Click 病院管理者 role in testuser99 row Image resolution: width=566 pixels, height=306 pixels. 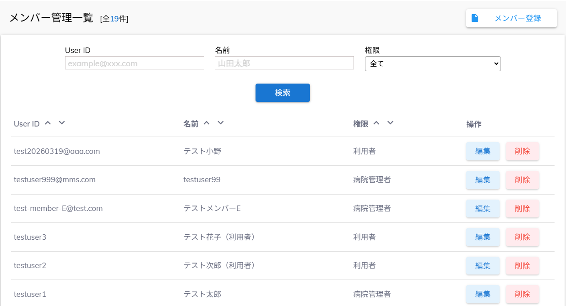pos(372,180)
